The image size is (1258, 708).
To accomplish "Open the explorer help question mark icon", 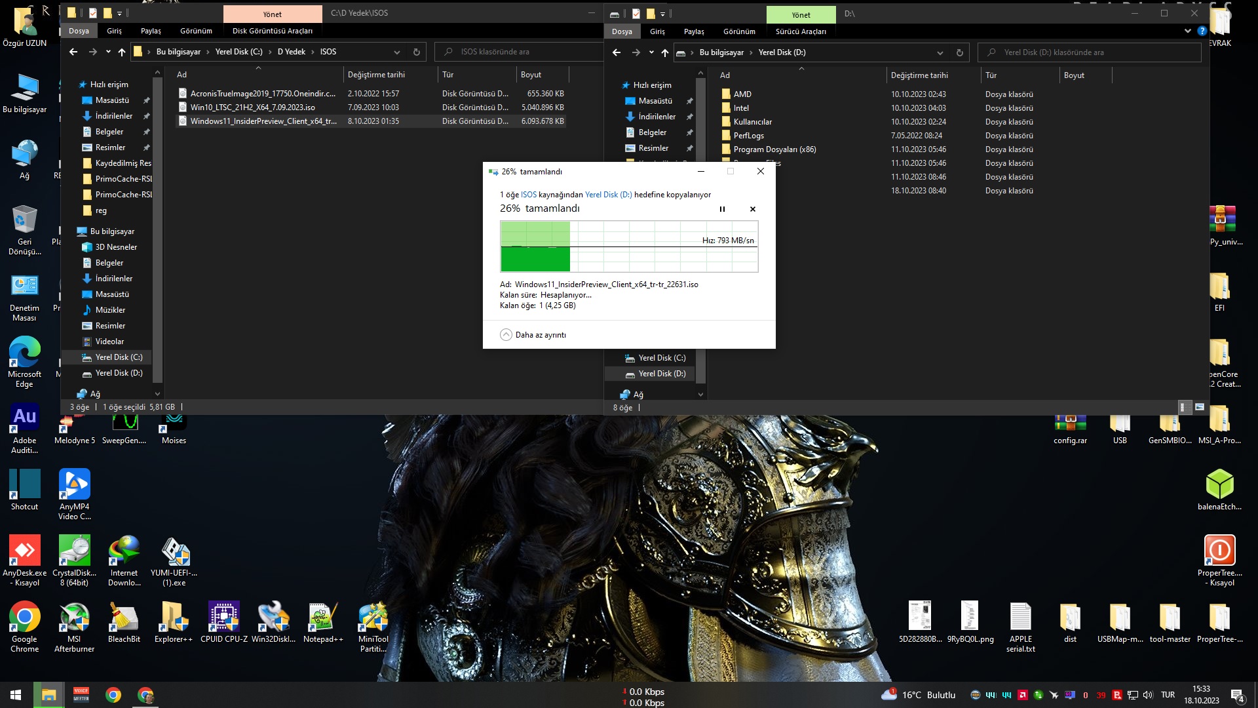I will point(1202,31).
